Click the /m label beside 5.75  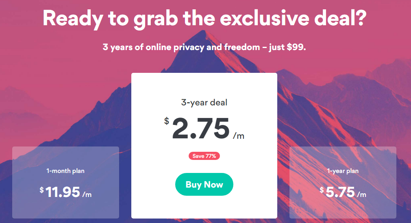(x=362, y=195)
